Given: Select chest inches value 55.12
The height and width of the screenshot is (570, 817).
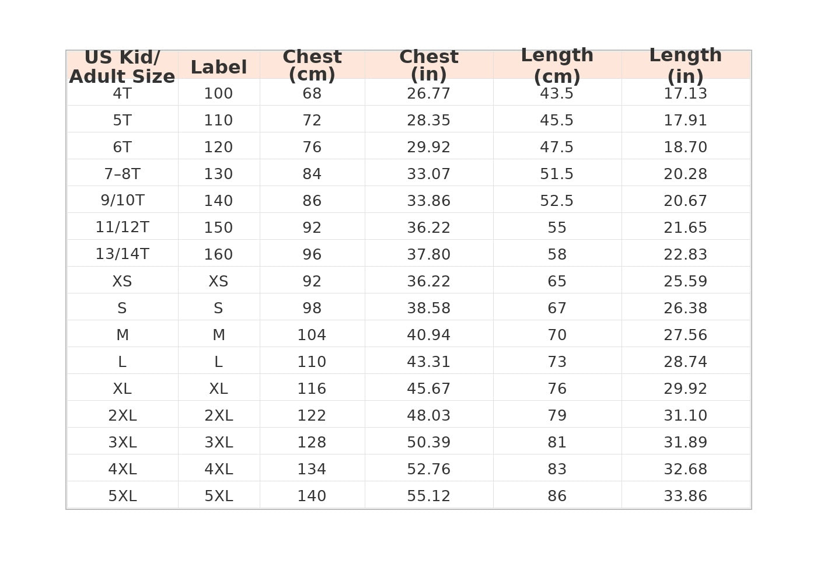Looking at the screenshot, I should 429,495.
